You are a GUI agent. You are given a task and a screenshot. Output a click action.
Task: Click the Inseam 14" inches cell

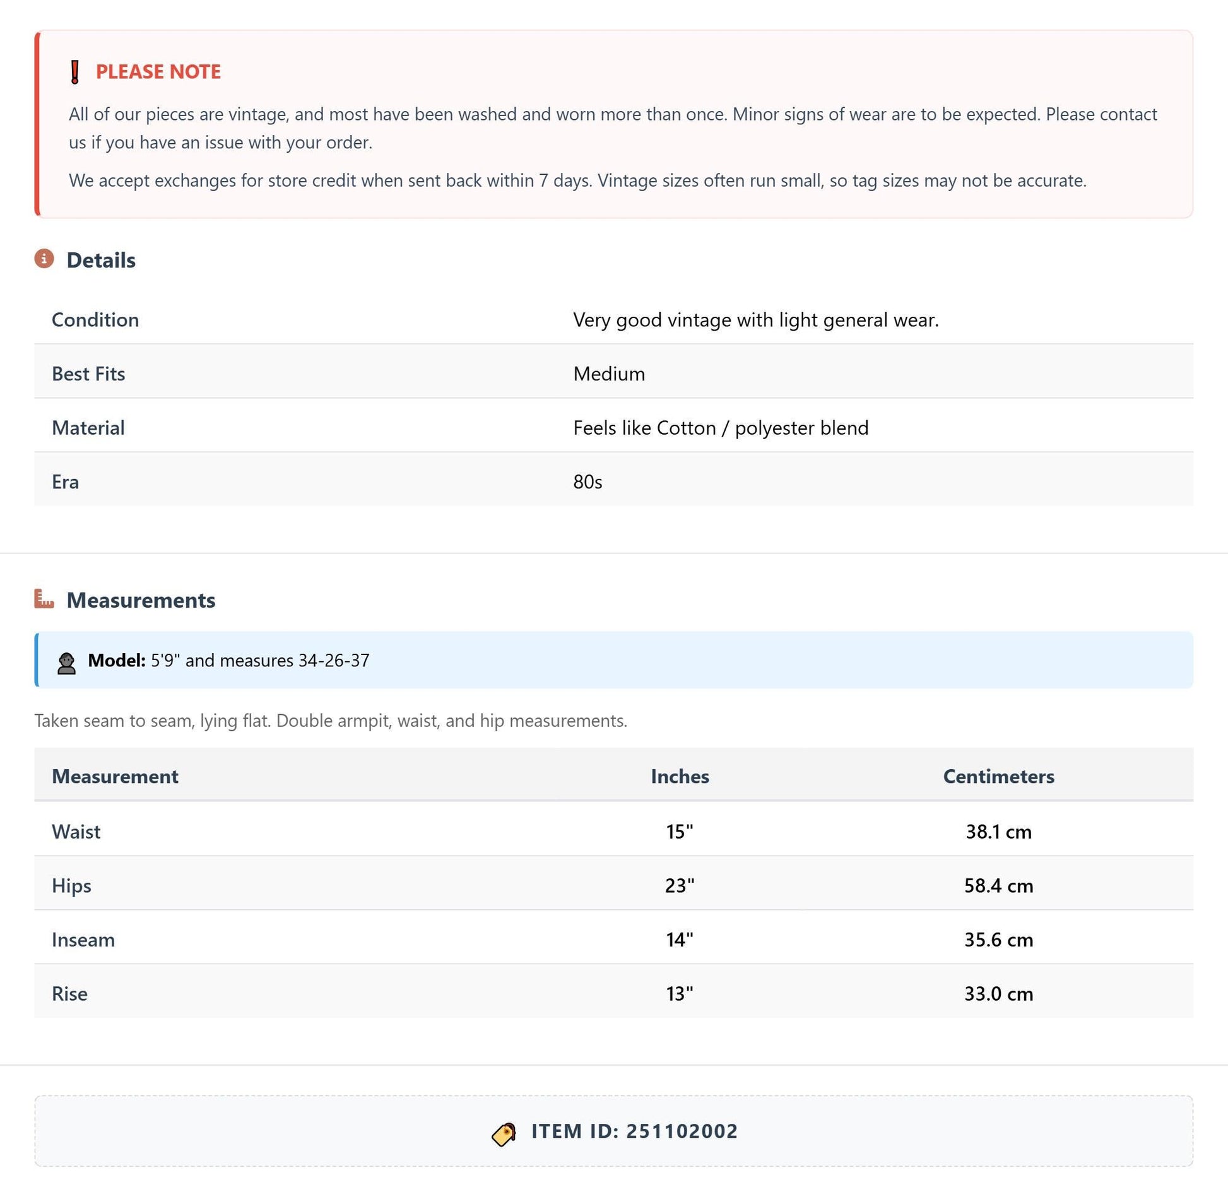[680, 940]
